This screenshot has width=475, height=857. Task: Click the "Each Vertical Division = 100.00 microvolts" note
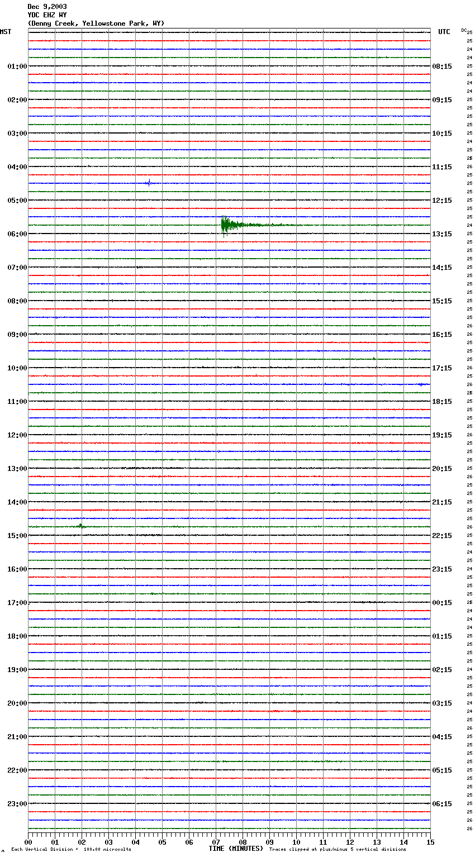71,850
